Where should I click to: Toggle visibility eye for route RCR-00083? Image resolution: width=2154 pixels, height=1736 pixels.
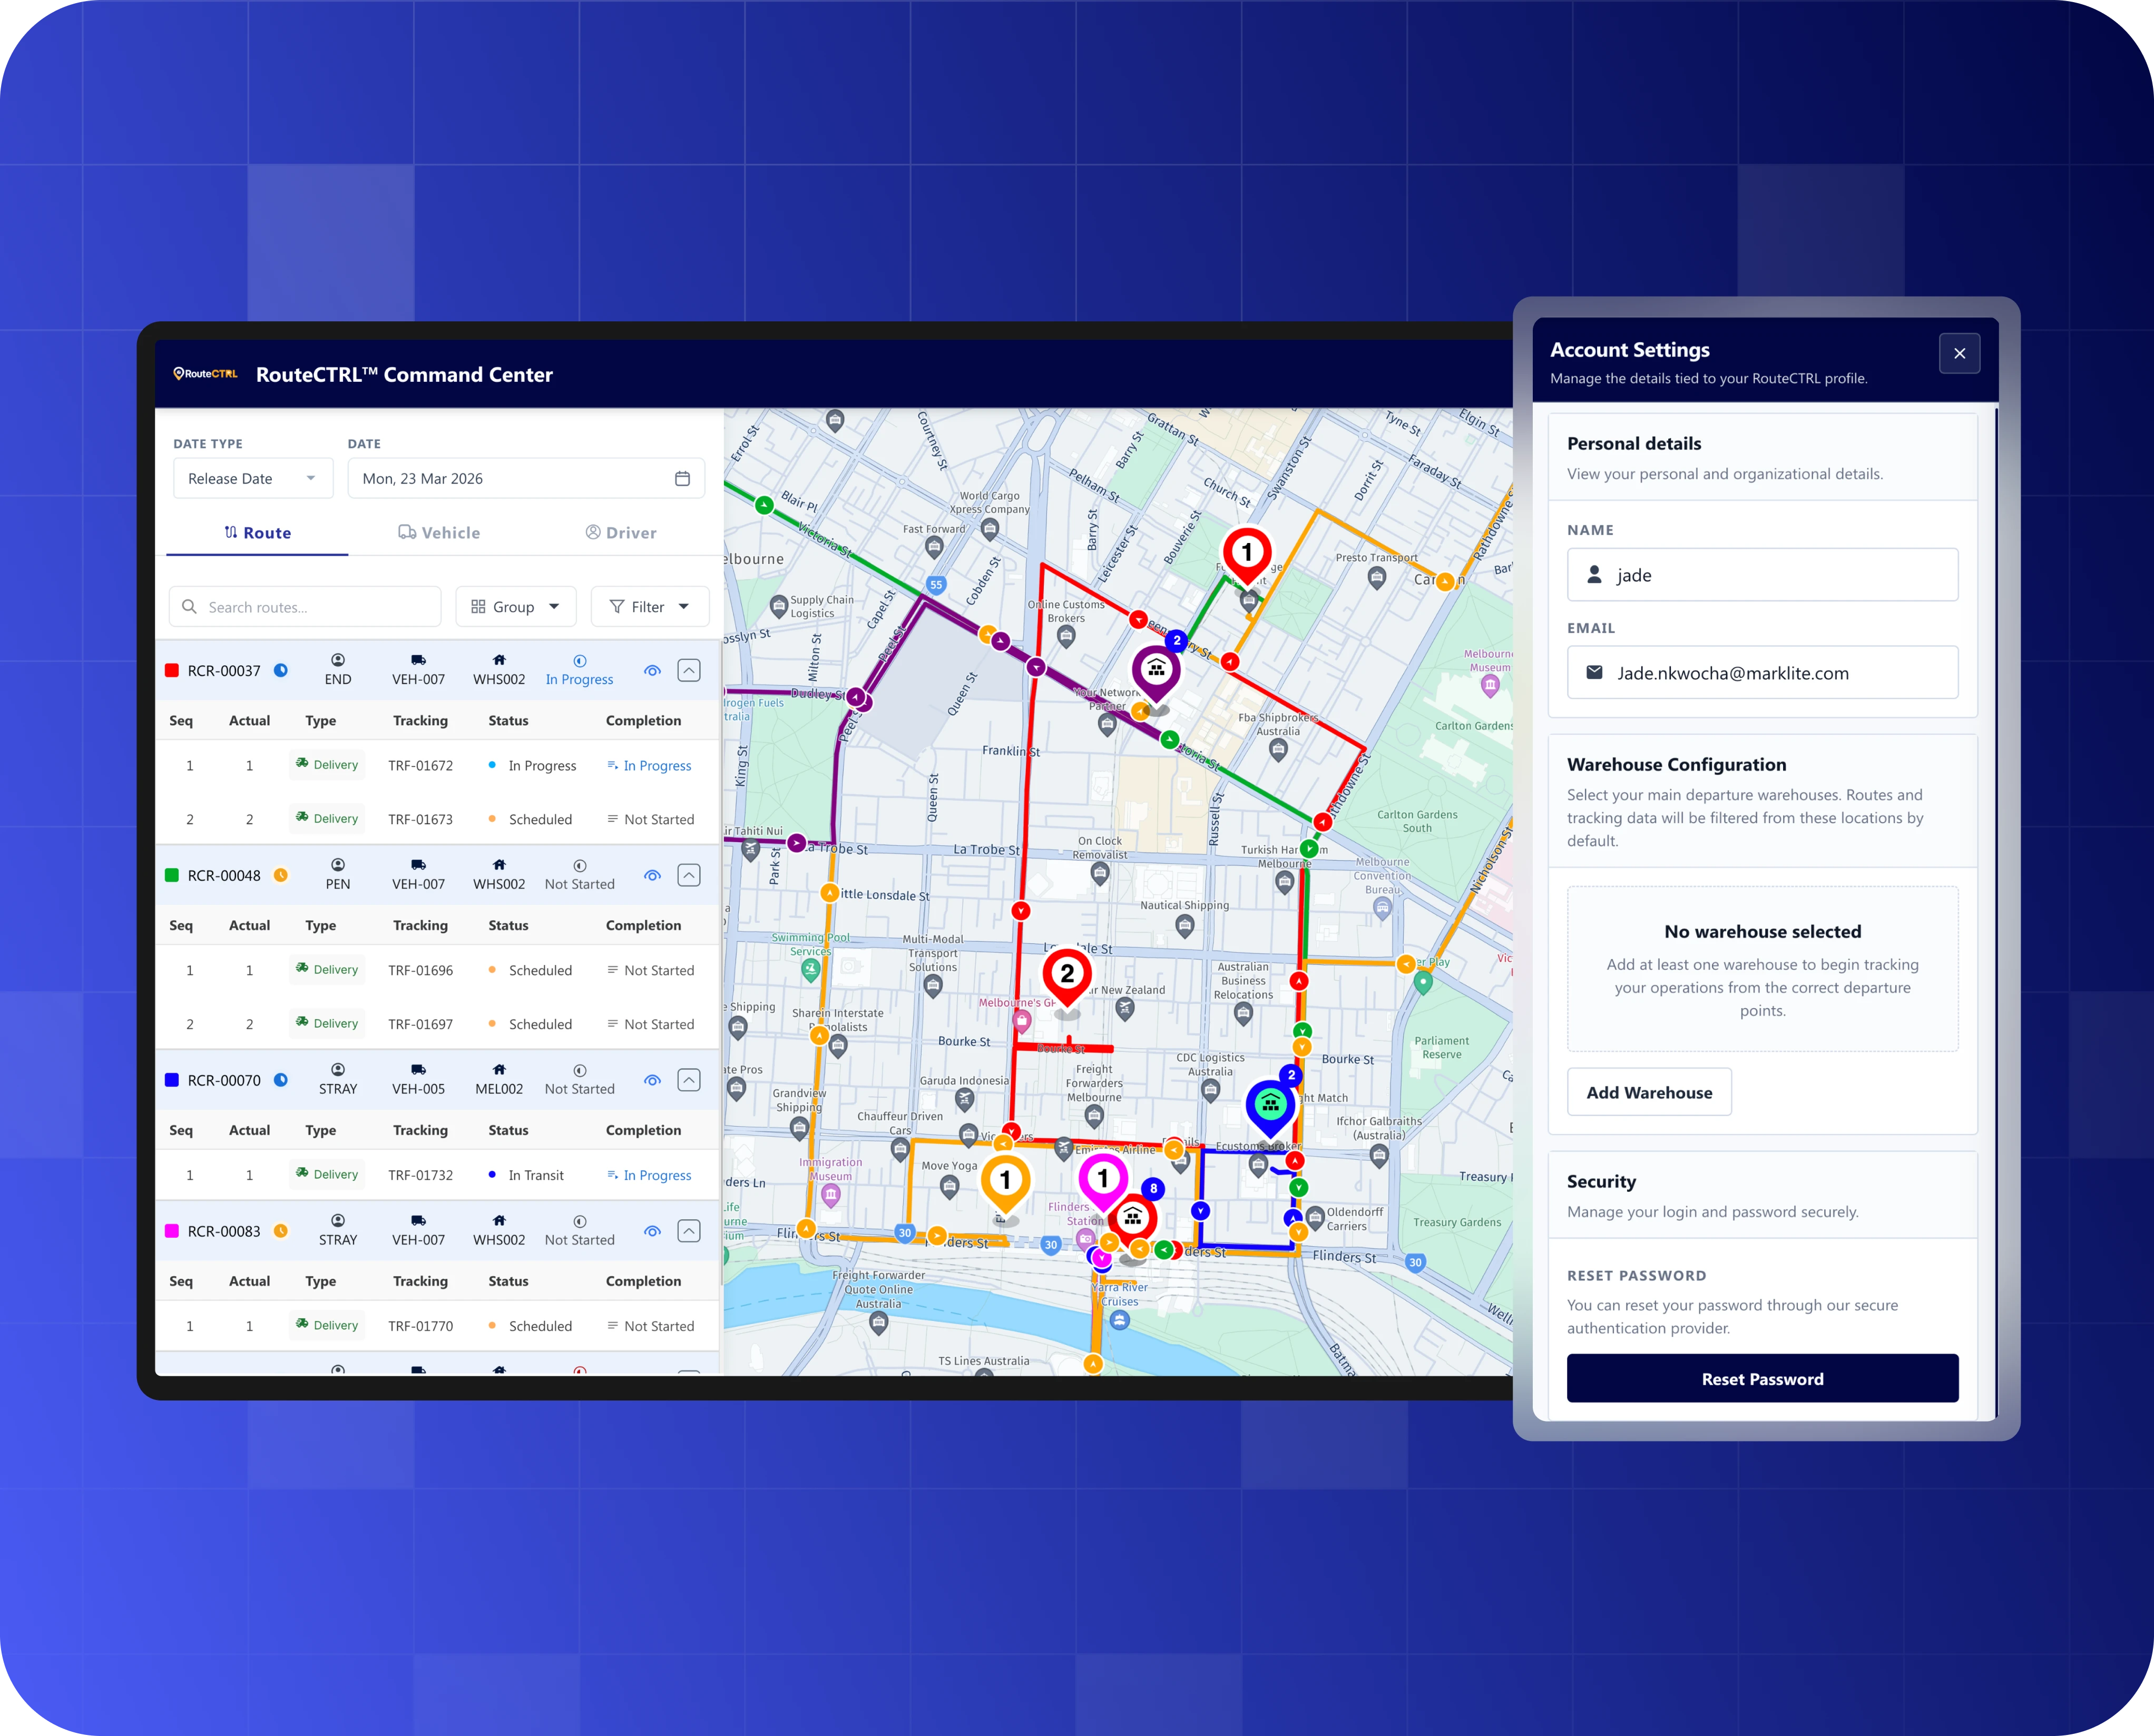pos(652,1232)
